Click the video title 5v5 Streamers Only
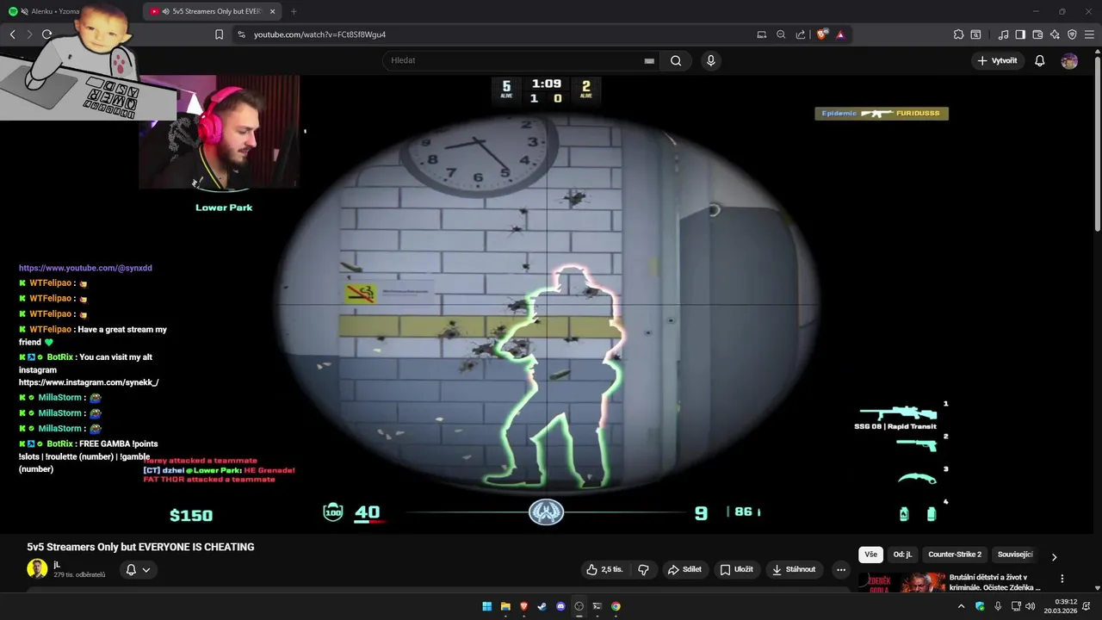The image size is (1102, 620). click(140, 547)
